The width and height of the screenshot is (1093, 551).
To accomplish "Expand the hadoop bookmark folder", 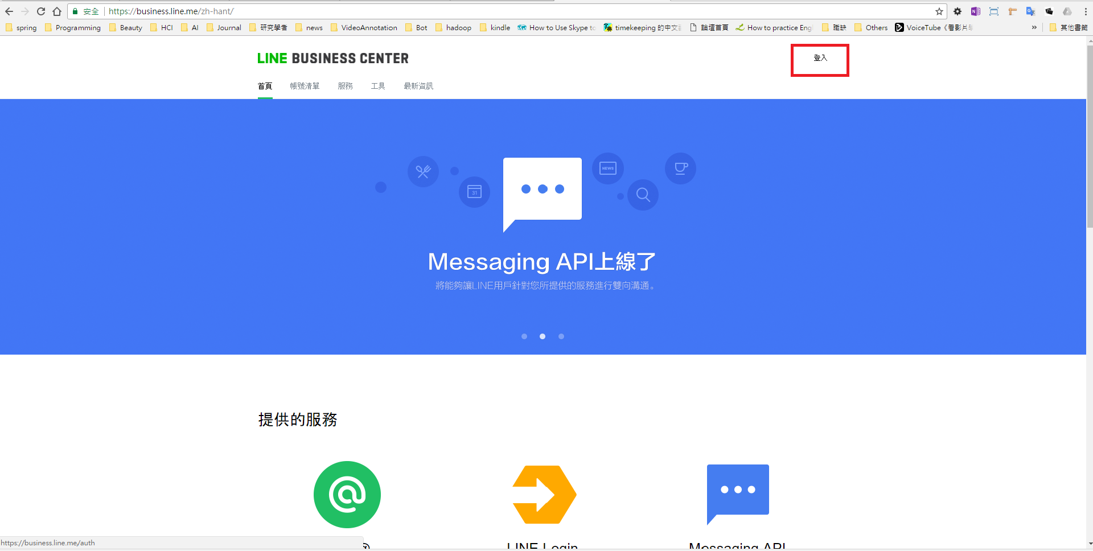I will pyautogui.click(x=453, y=27).
